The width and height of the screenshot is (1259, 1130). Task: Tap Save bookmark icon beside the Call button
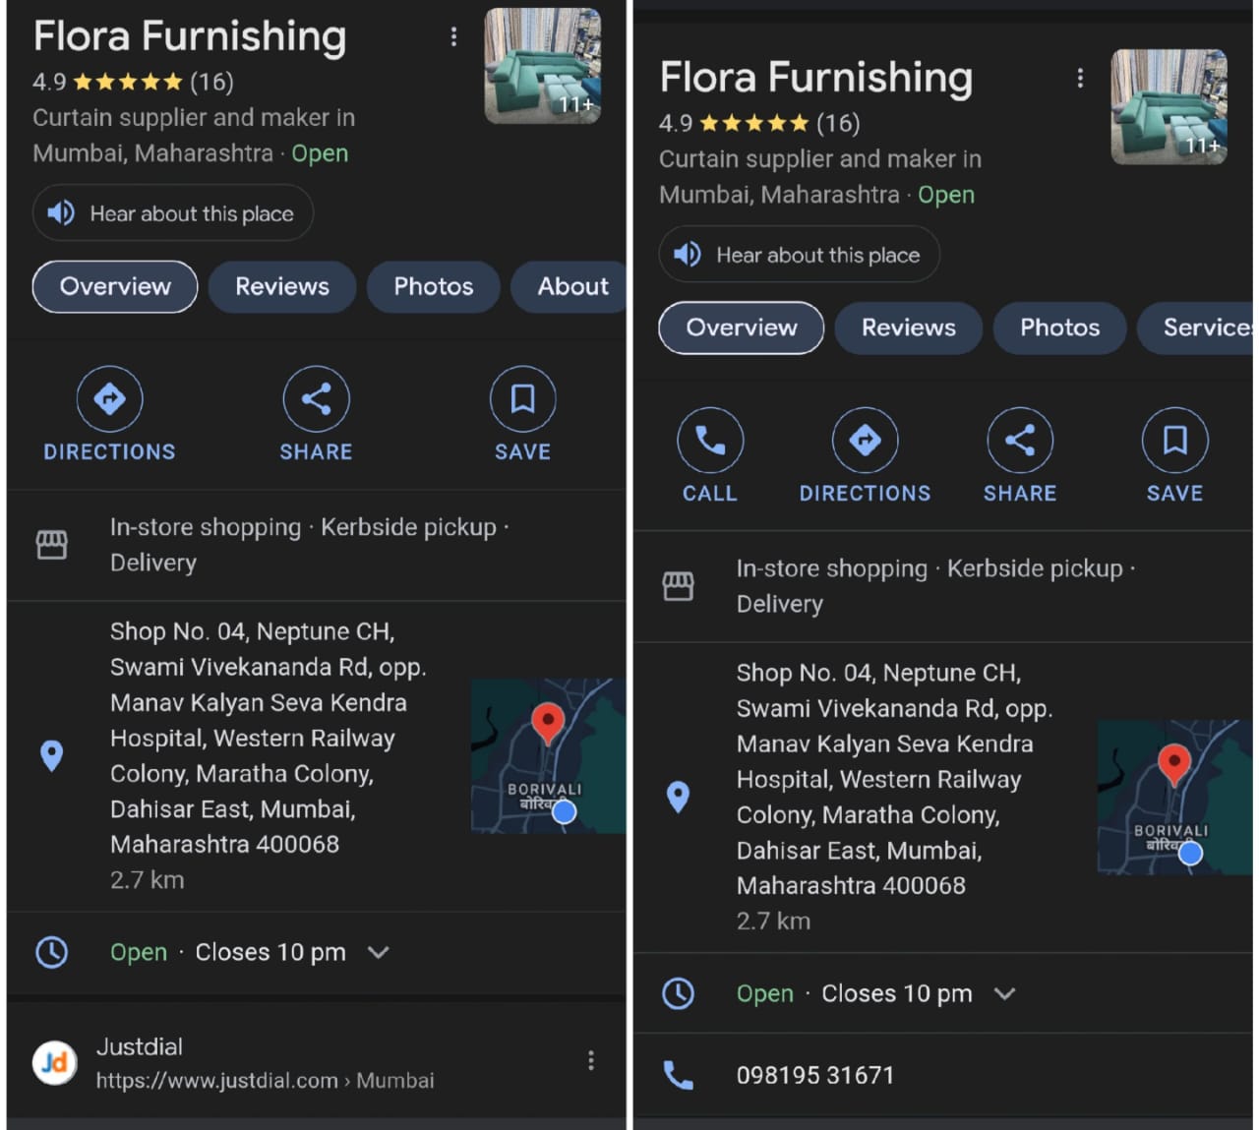click(1174, 441)
